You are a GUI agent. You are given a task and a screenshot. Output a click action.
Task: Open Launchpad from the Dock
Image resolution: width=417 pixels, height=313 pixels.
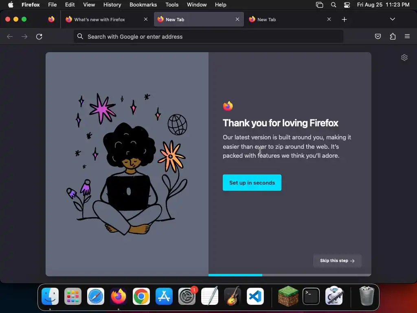tap(73, 296)
